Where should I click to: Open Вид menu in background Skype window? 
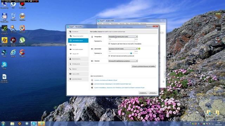(x=127, y=24)
